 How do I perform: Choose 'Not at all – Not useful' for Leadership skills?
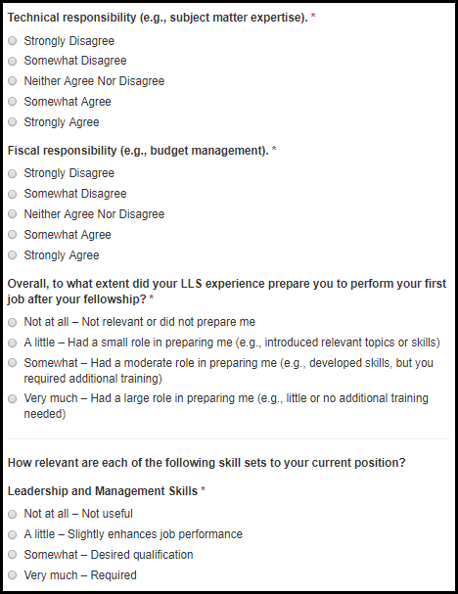(x=13, y=514)
